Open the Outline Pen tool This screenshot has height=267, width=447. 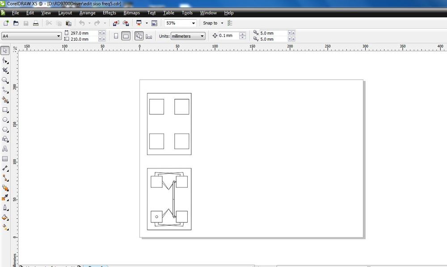5,208
